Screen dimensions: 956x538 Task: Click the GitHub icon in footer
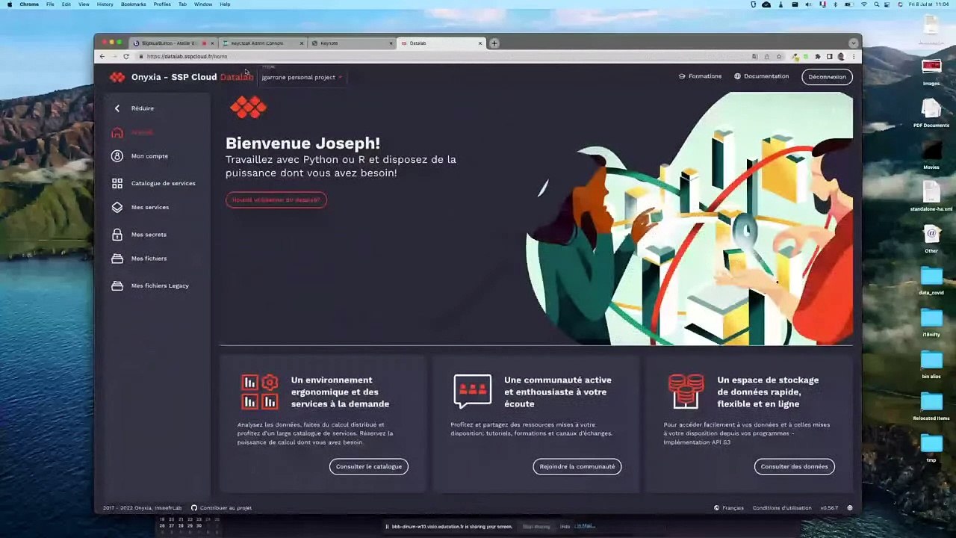click(194, 508)
